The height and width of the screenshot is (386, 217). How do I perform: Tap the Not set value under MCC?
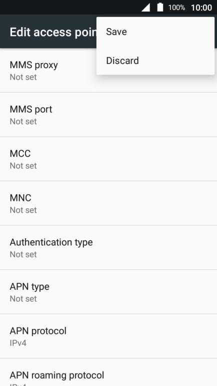coord(23,166)
